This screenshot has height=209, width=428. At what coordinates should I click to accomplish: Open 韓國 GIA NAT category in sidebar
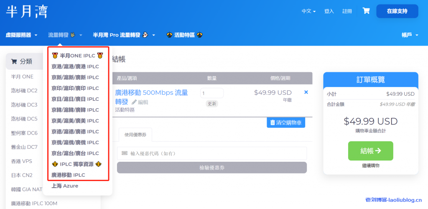(26, 189)
